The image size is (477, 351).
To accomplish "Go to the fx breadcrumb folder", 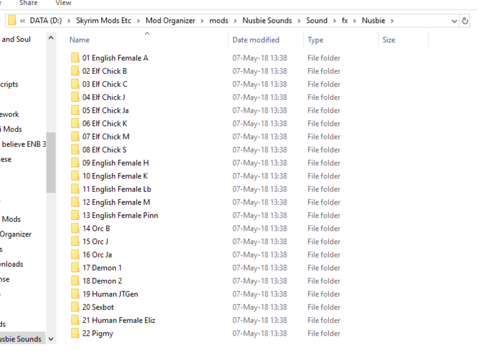I will [345, 20].
